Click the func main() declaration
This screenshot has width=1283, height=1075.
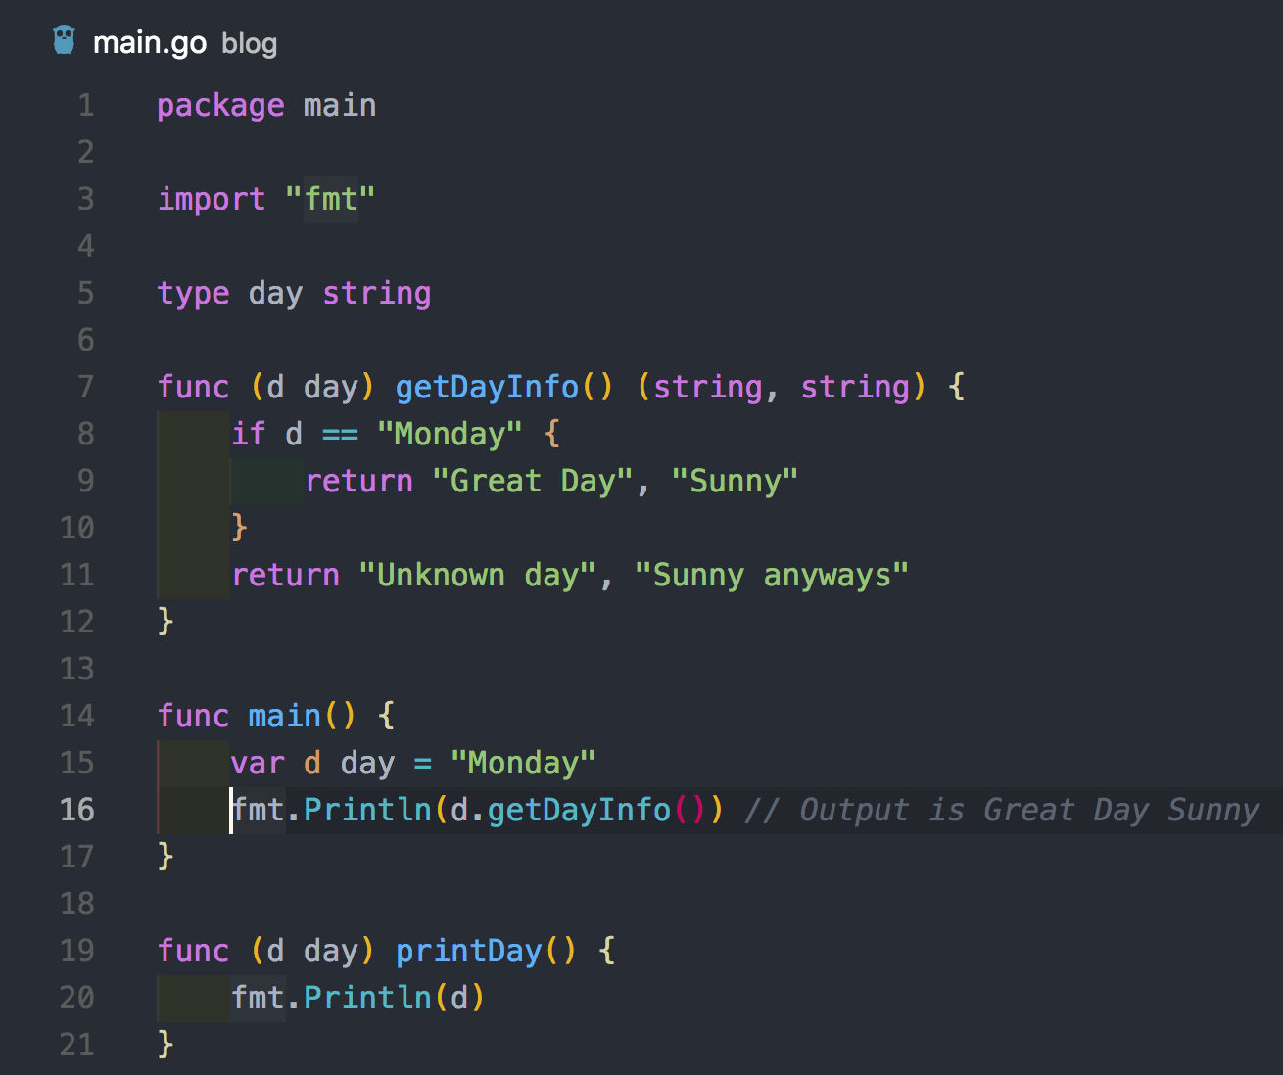click(255, 716)
